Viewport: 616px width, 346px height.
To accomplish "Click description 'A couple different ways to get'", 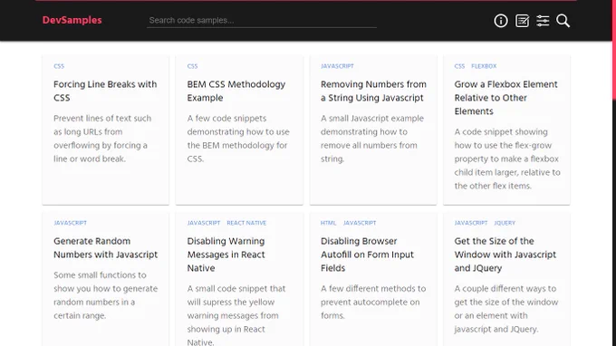I will [506, 308].
